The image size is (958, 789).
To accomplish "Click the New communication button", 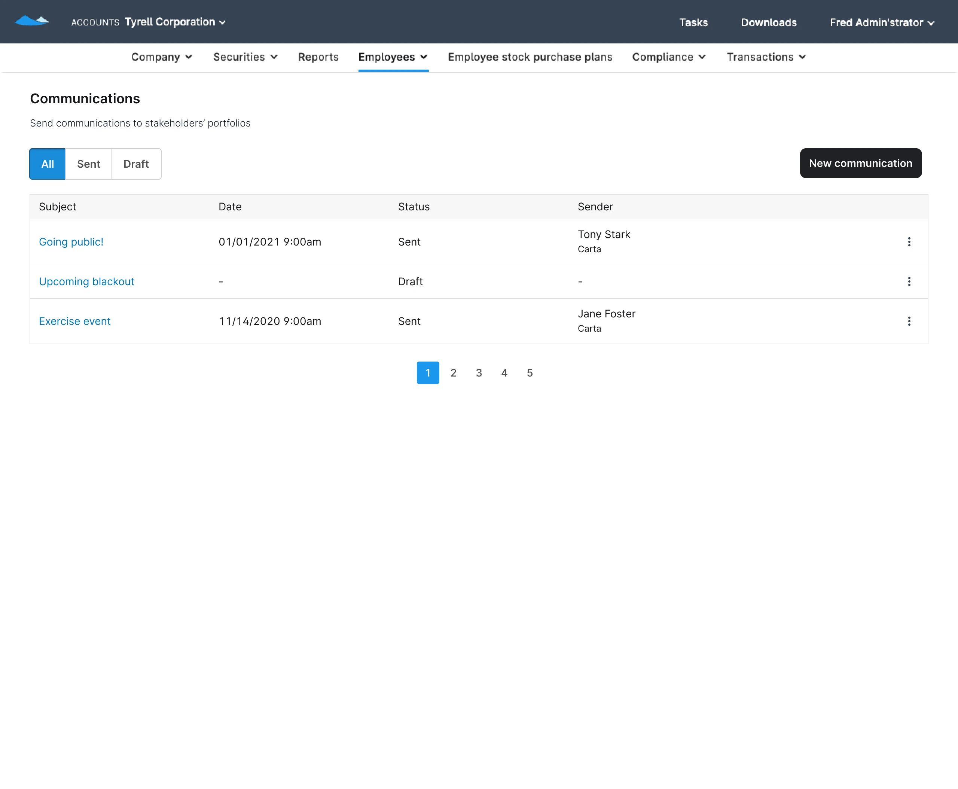I will 860,163.
